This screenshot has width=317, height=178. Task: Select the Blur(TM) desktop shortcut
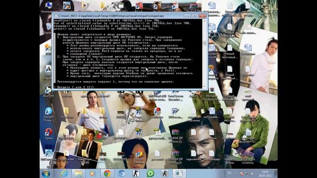point(49,92)
